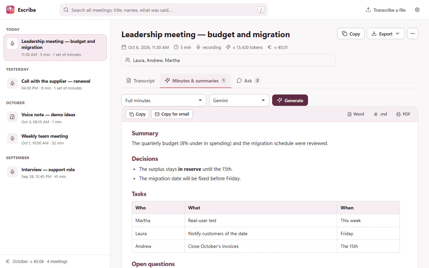Open the Ask tab
429x268 pixels.
click(248, 81)
